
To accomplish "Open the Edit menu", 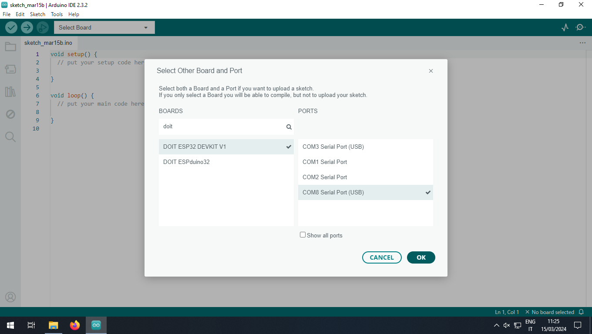I will 20,14.
